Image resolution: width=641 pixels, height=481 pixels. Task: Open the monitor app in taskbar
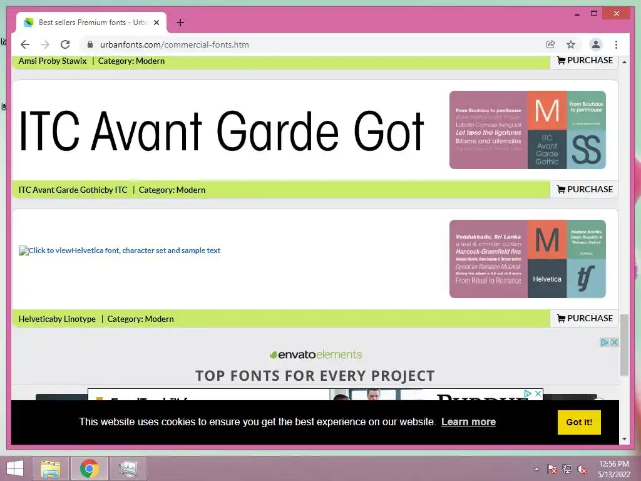coord(128,468)
